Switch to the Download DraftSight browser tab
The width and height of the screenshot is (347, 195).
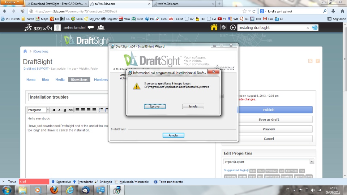click(x=57, y=4)
